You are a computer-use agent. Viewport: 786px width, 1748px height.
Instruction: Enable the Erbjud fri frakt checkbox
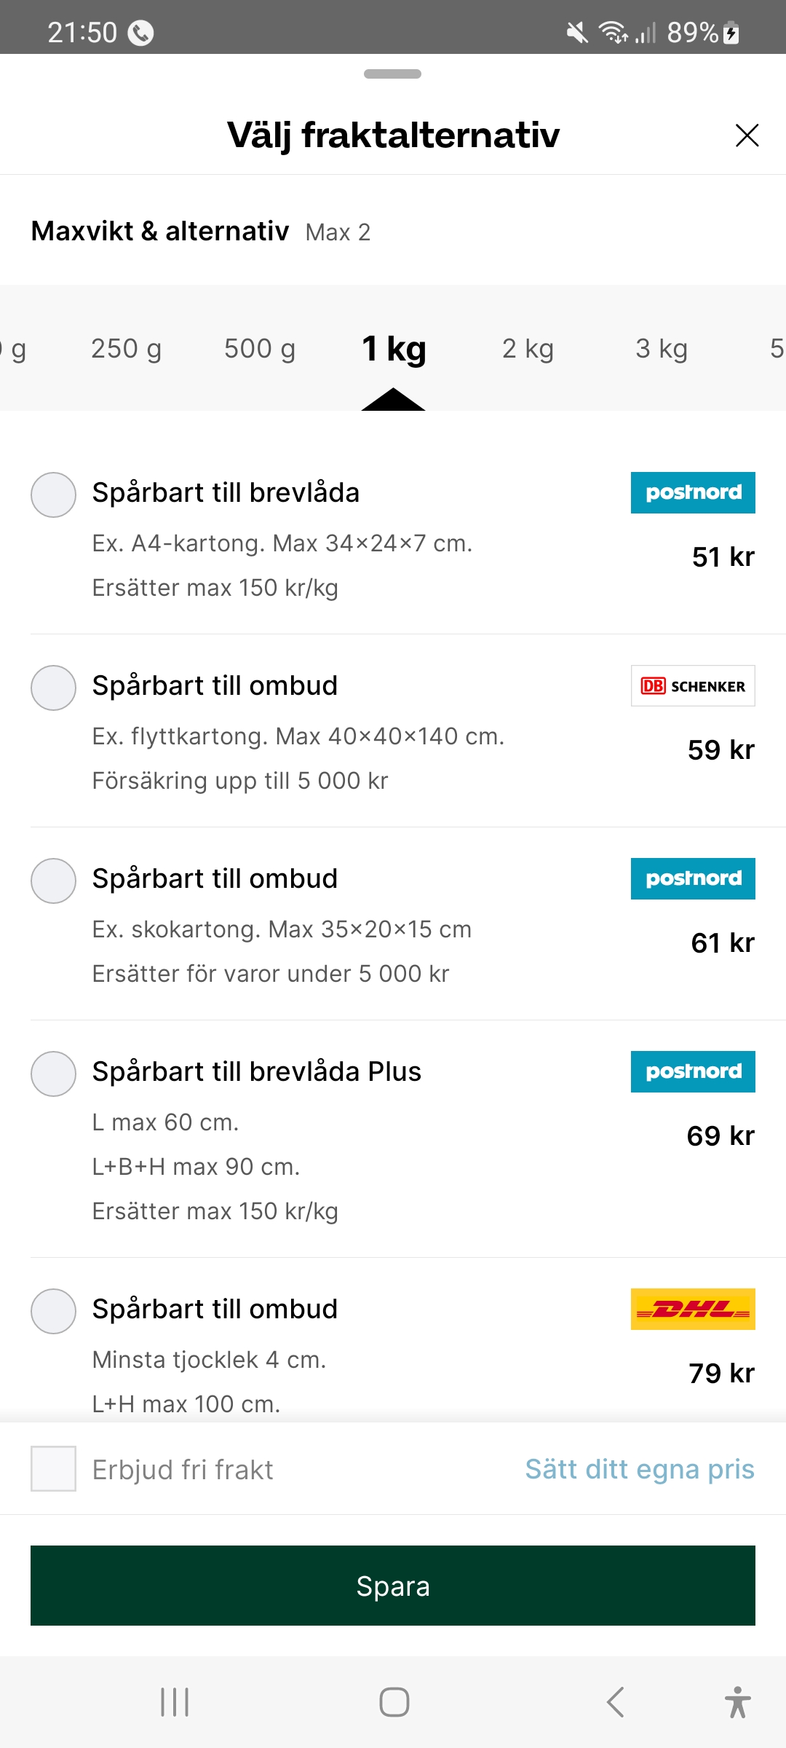tap(53, 1469)
